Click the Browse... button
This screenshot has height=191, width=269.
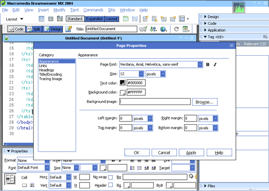click(x=205, y=102)
